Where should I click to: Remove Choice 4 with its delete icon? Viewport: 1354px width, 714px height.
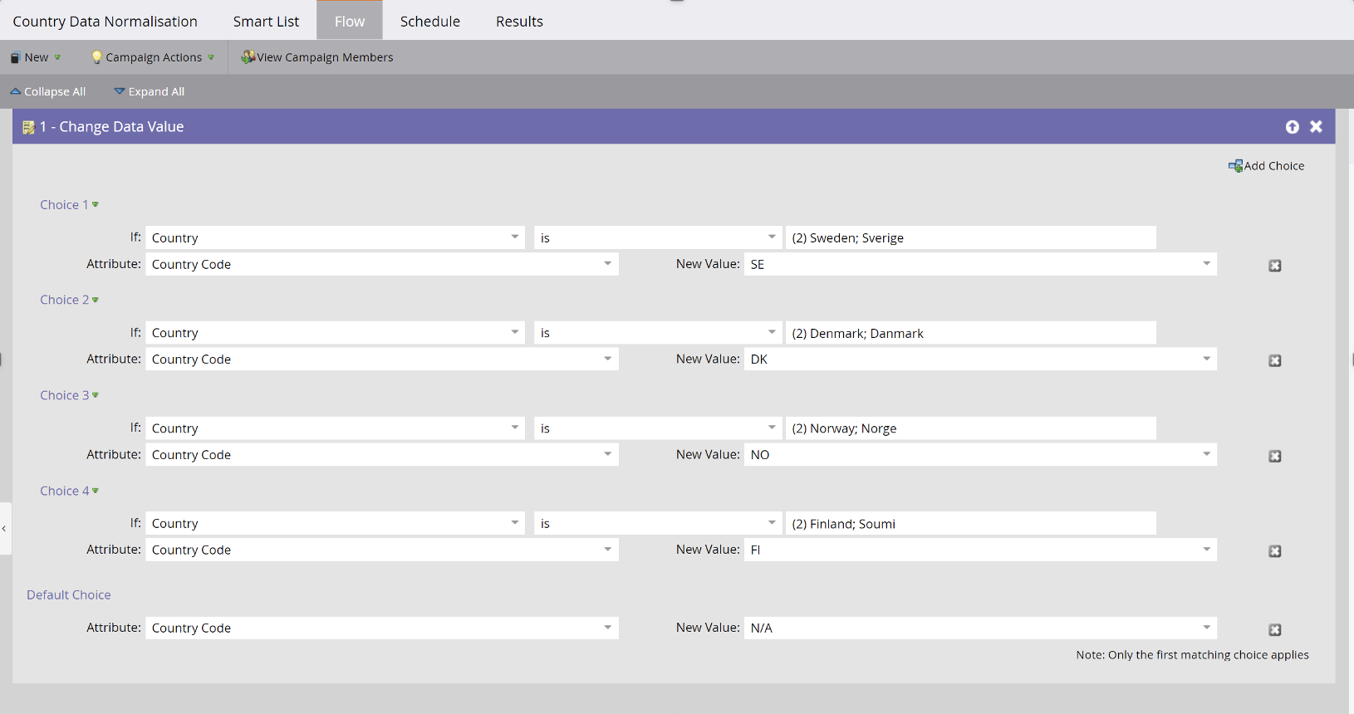[x=1275, y=551]
